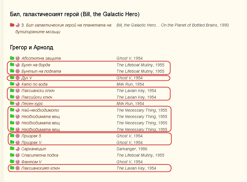Open the Като по вода link
Image resolution: width=247 pixels, height=182 pixels.
[34, 84]
